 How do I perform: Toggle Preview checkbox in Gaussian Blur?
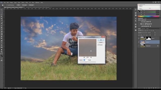coord(98,45)
